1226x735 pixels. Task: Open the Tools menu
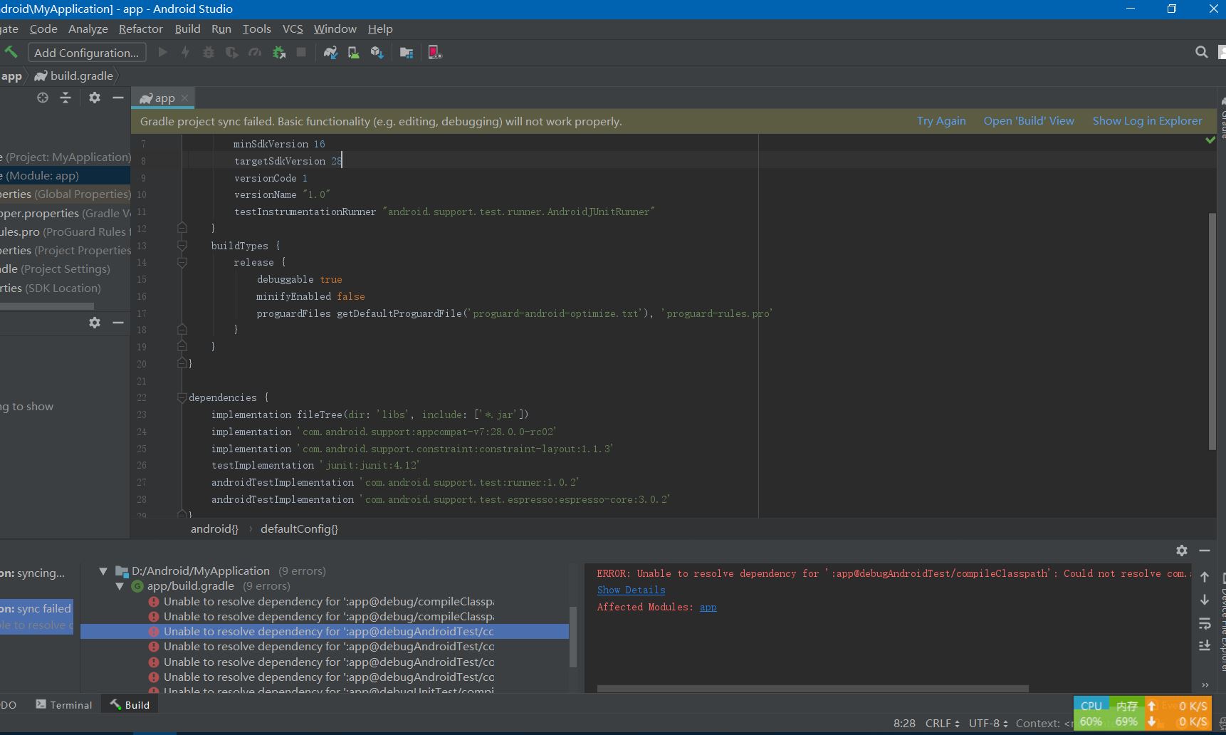click(x=257, y=29)
